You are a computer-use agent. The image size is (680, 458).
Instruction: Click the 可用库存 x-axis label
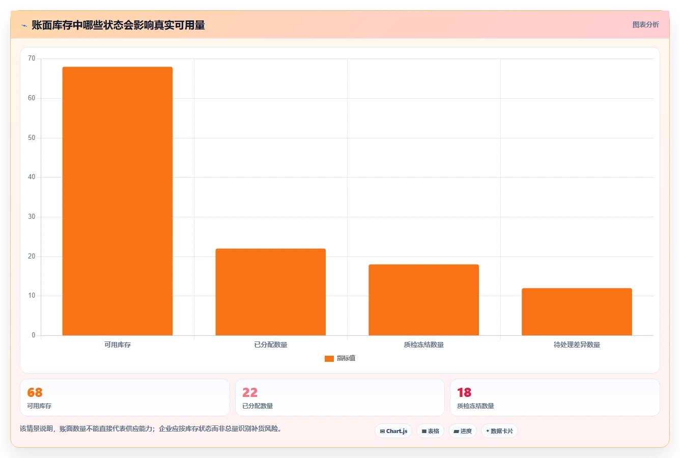click(118, 345)
